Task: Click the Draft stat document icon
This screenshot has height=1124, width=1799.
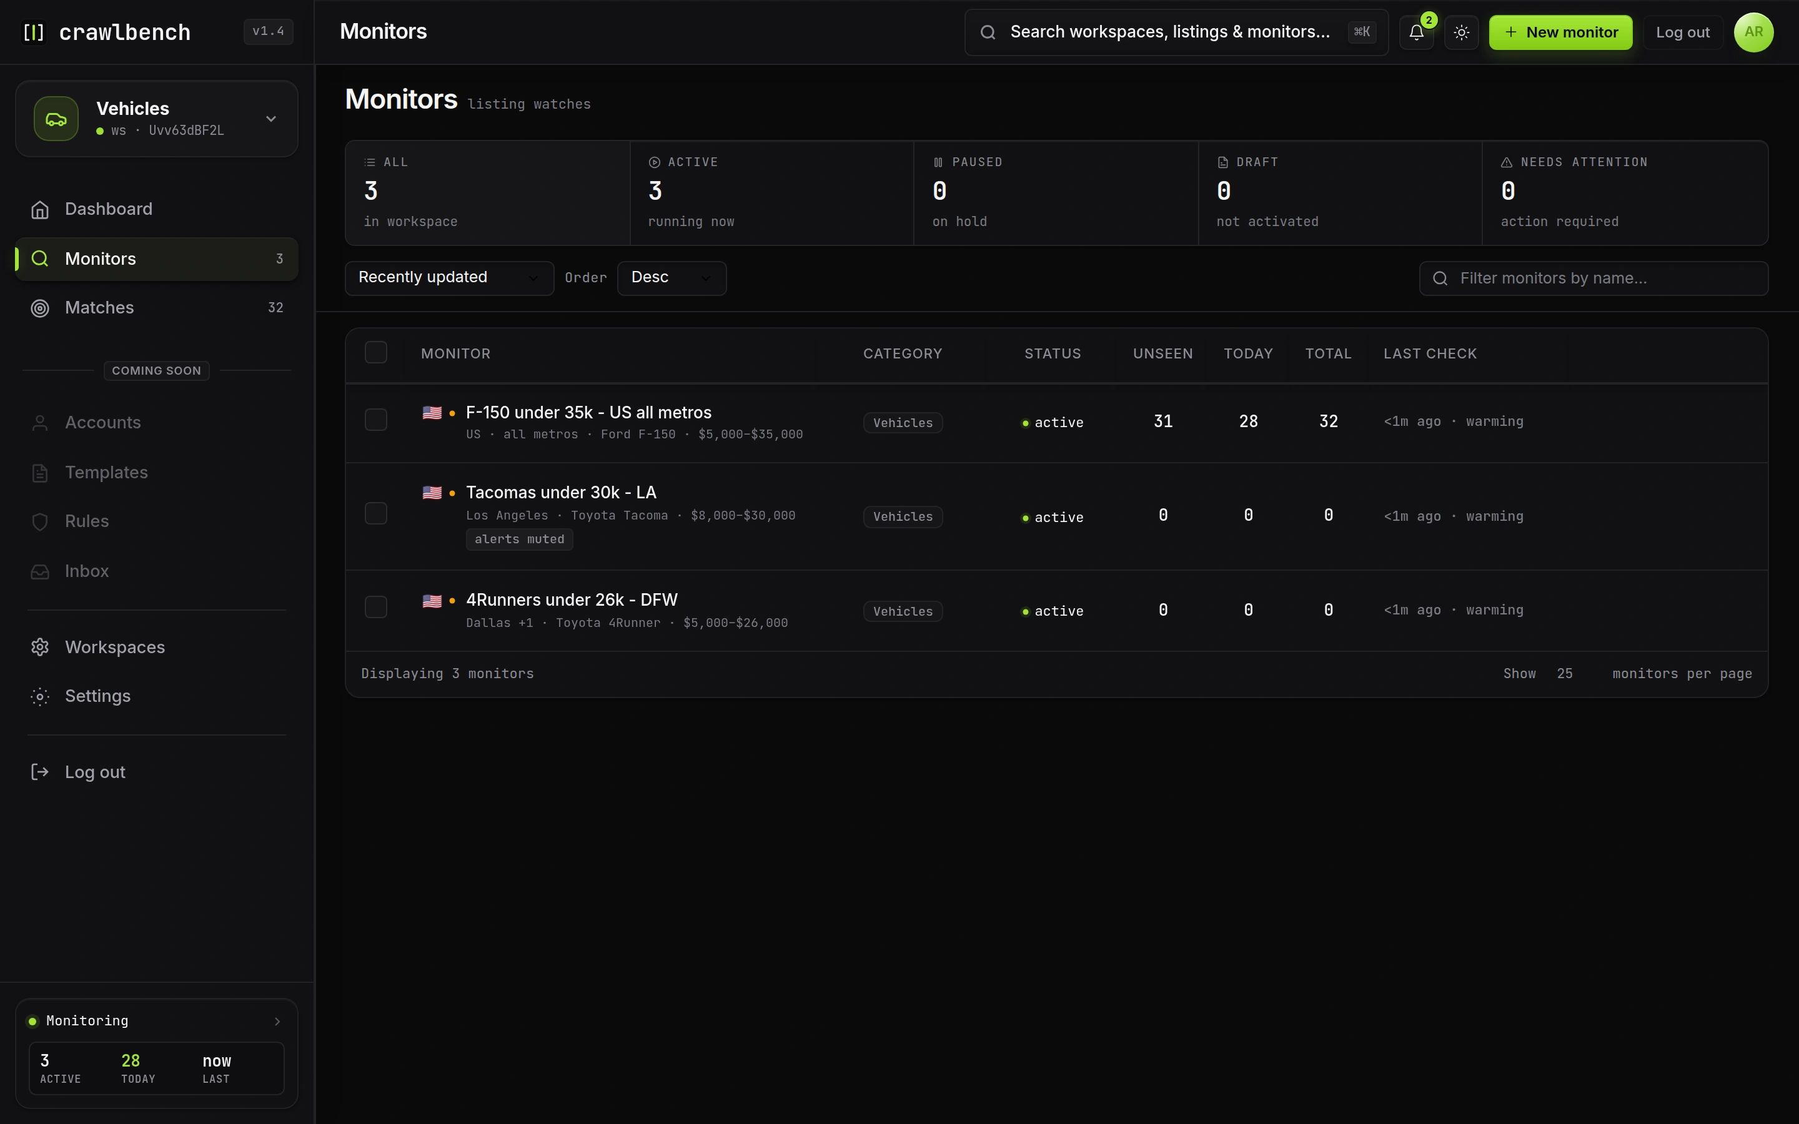Action: pyautogui.click(x=1222, y=162)
